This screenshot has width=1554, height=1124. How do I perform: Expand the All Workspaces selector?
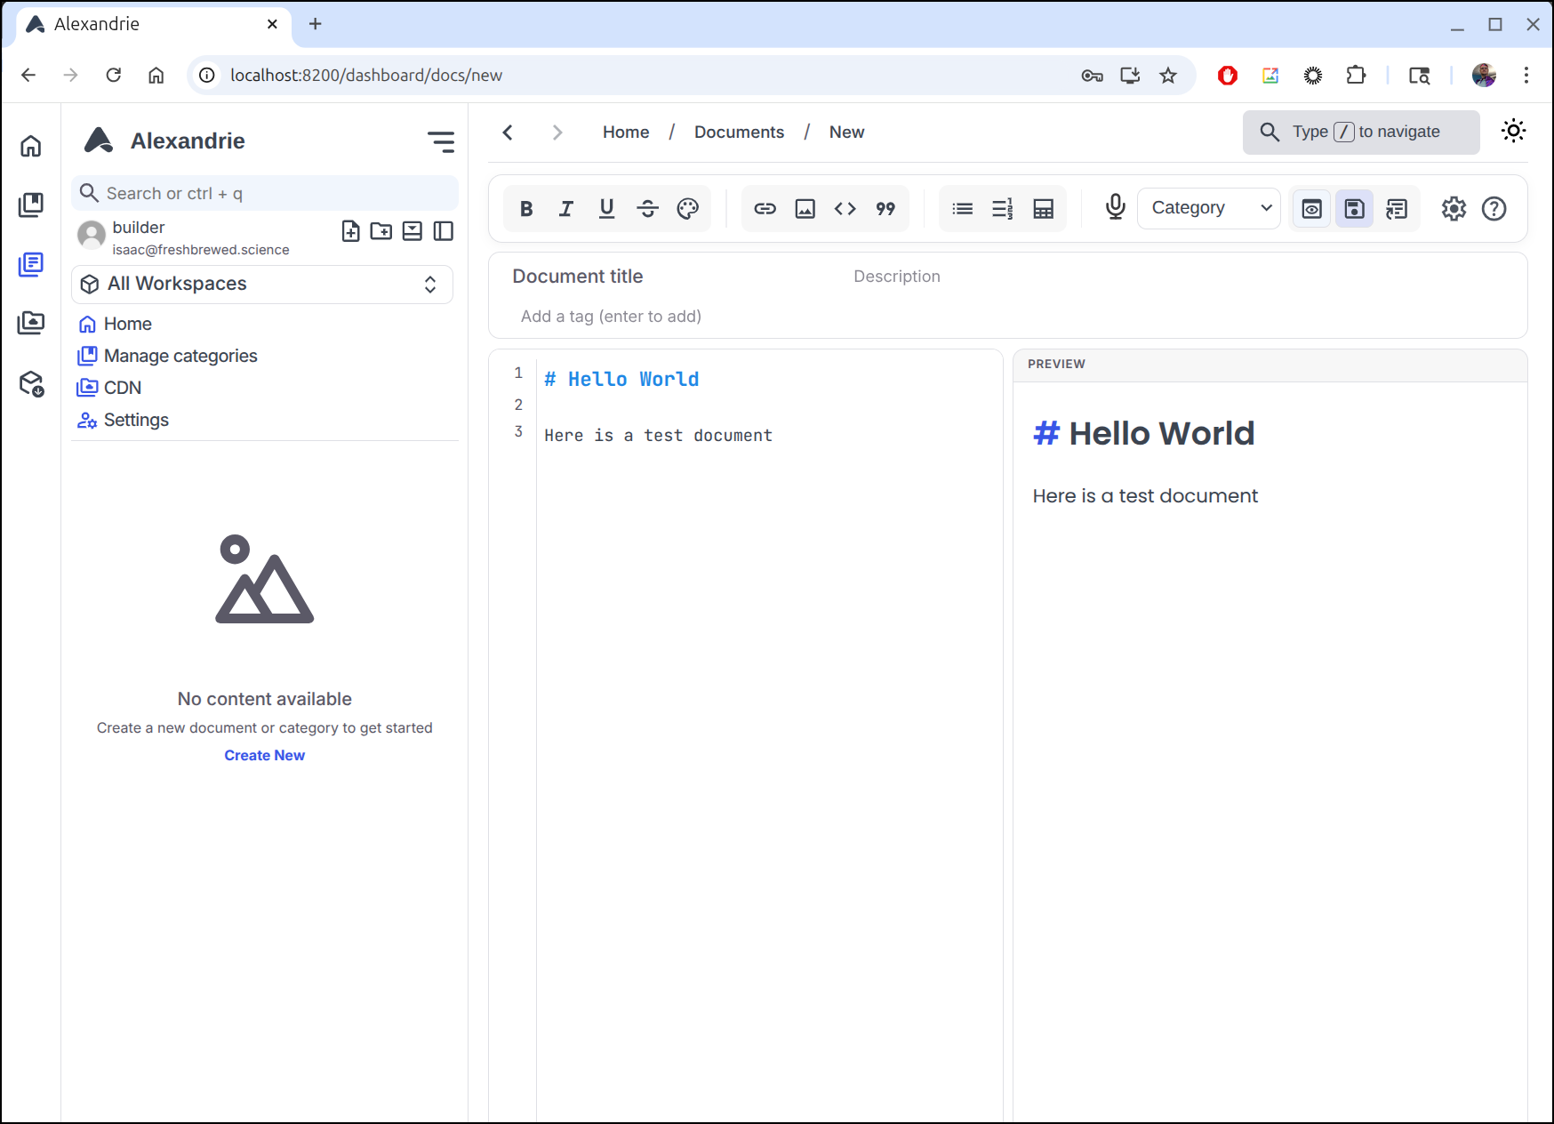[x=262, y=285]
